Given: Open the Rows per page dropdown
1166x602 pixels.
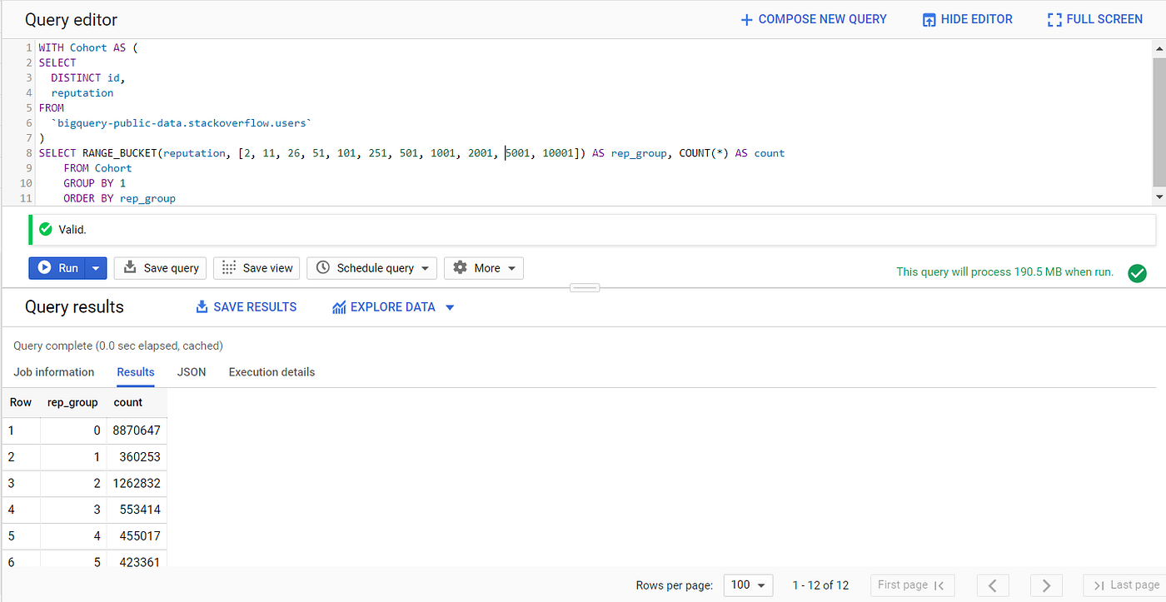Looking at the screenshot, I should 747,585.
